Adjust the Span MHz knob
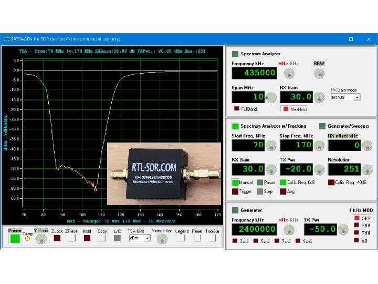Screen dimensions: 378x284 click(x=271, y=97)
